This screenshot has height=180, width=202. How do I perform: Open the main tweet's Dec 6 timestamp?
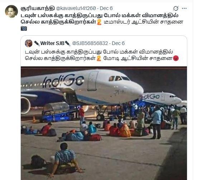click(x=106, y=8)
